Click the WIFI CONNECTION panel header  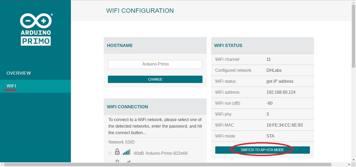tap(155, 107)
